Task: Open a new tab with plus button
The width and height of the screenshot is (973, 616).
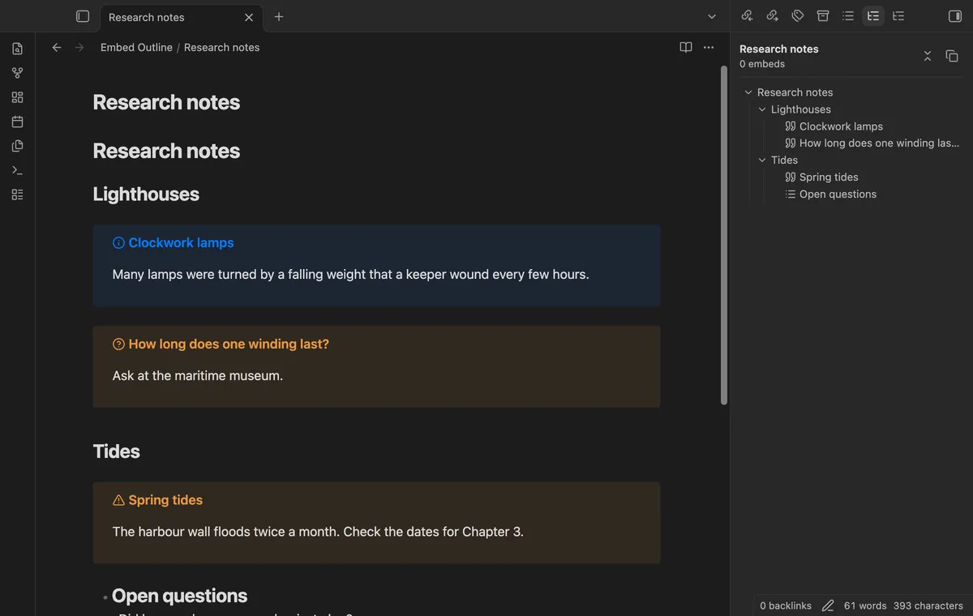Action: point(279,17)
